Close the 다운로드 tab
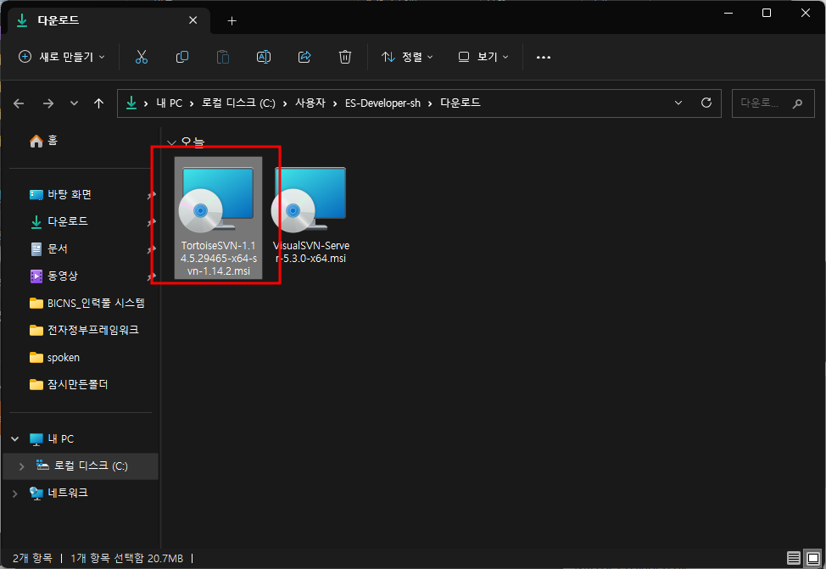This screenshot has width=826, height=569. coord(193,20)
